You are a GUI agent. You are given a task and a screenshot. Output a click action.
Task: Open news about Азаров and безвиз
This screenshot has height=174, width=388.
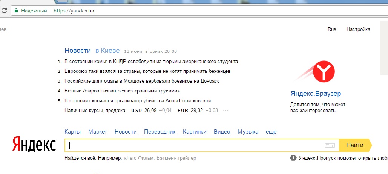(122, 91)
